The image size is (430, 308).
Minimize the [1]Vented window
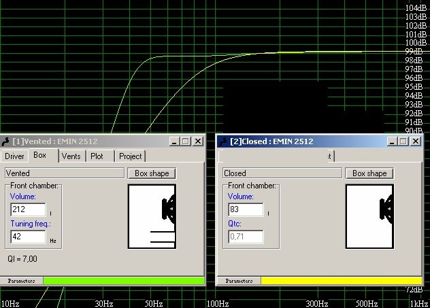pos(174,141)
